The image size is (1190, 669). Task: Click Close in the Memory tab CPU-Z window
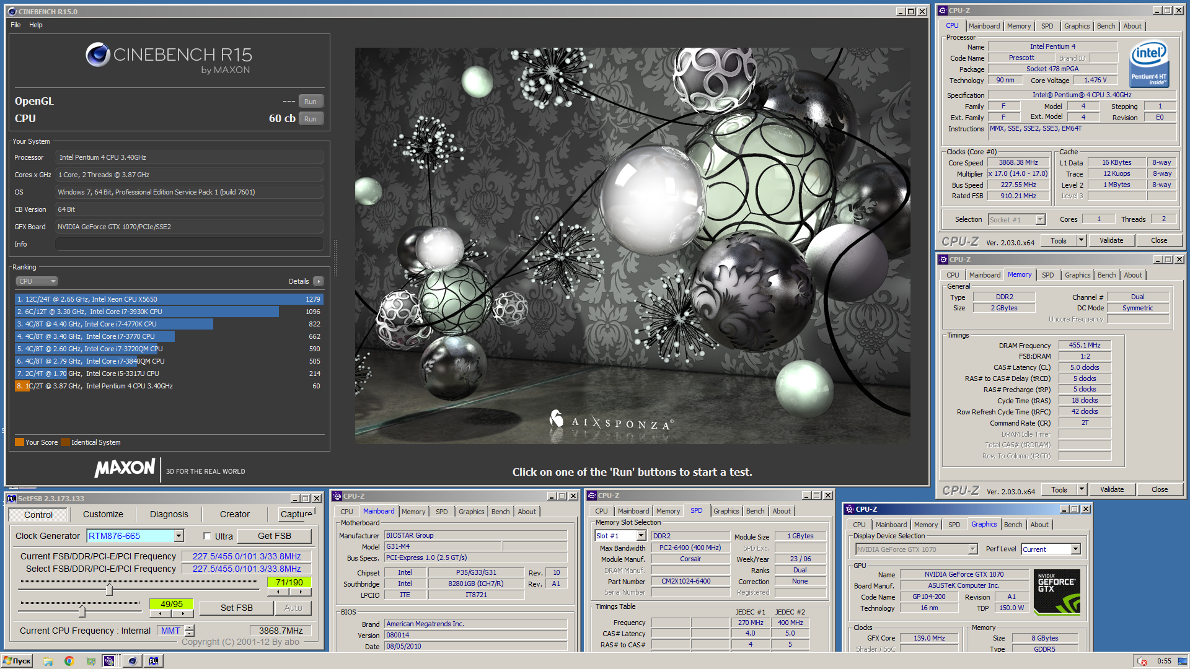click(1160, 489)
